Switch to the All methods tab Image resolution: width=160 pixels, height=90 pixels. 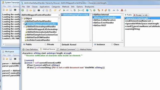[x=145, y=15]
